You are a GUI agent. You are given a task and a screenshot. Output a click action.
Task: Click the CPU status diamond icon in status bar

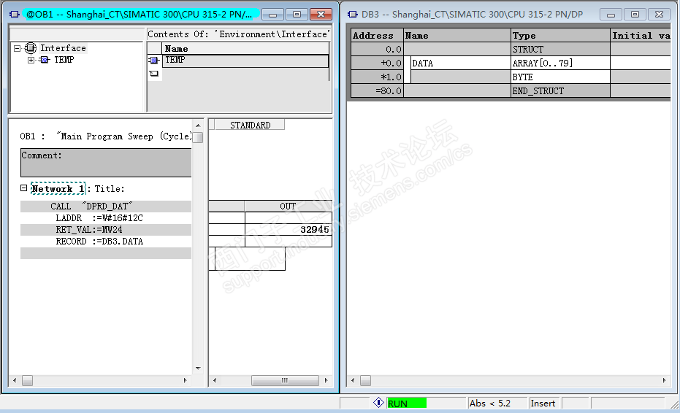click(378, 403)
